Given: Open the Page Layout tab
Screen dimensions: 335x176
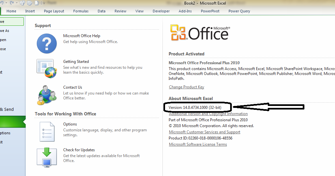Looking at the screenshot, I should (54, 11).
